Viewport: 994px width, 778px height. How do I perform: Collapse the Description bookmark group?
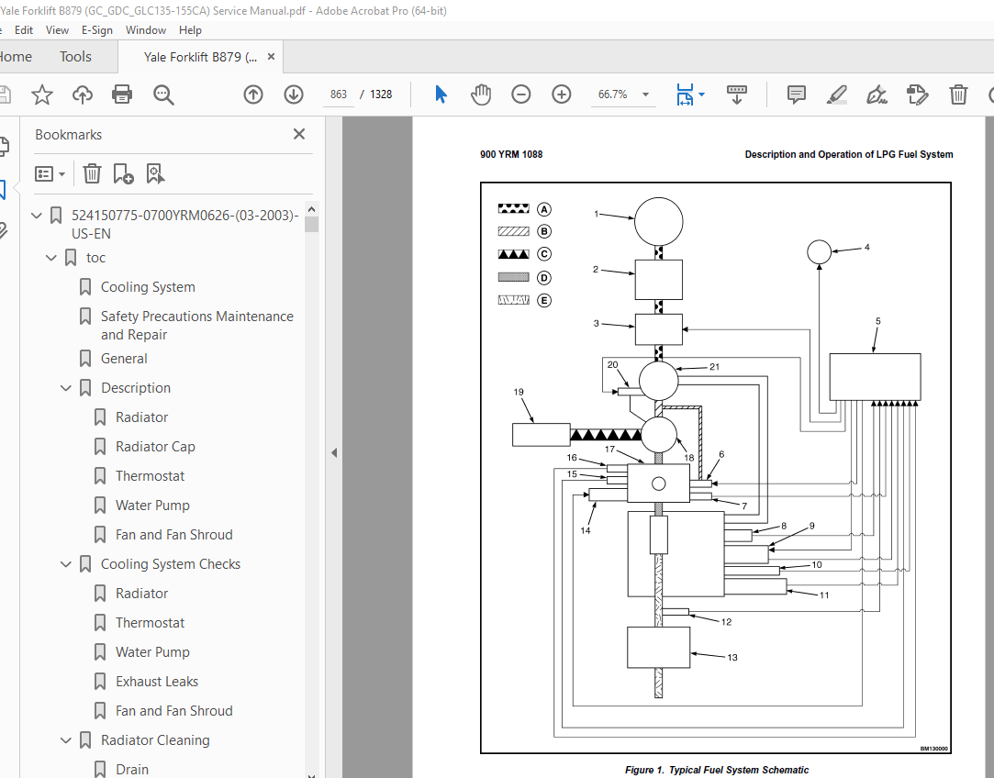point(66,388)
